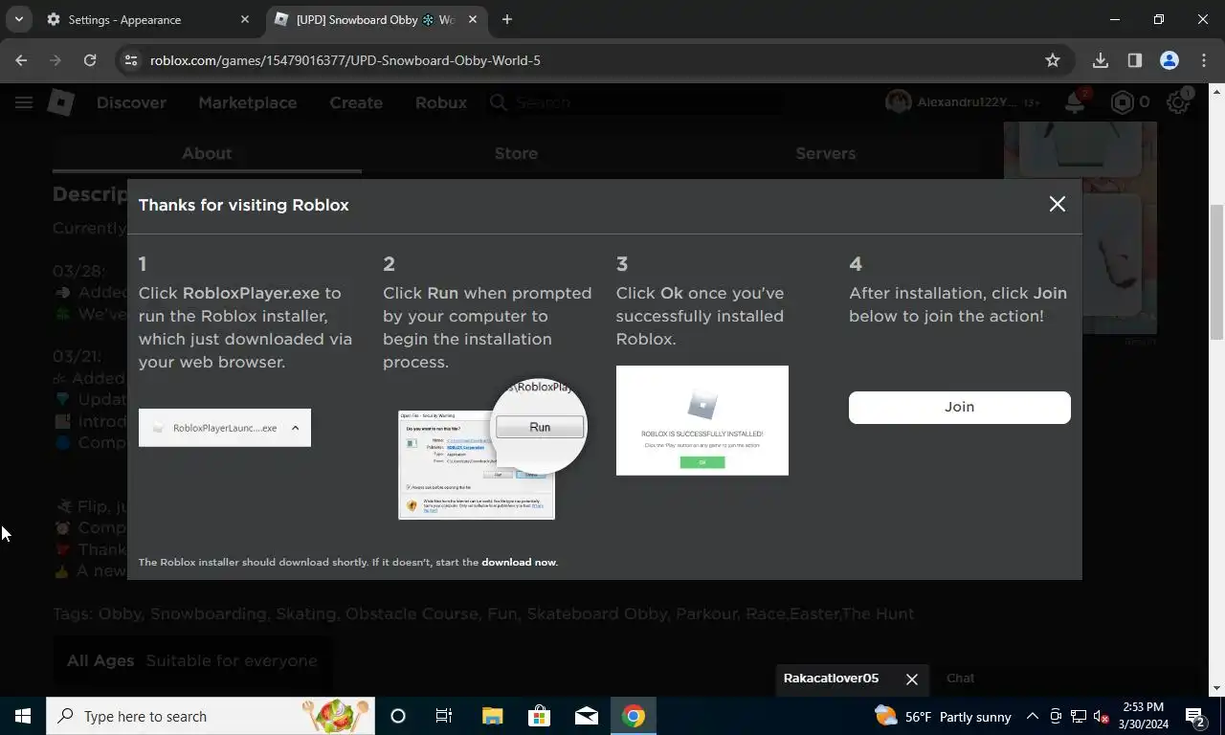This screenshot has height=735, width=1225.
Task: Switch to the Servers tab
Action: click(x=825, y=153)
